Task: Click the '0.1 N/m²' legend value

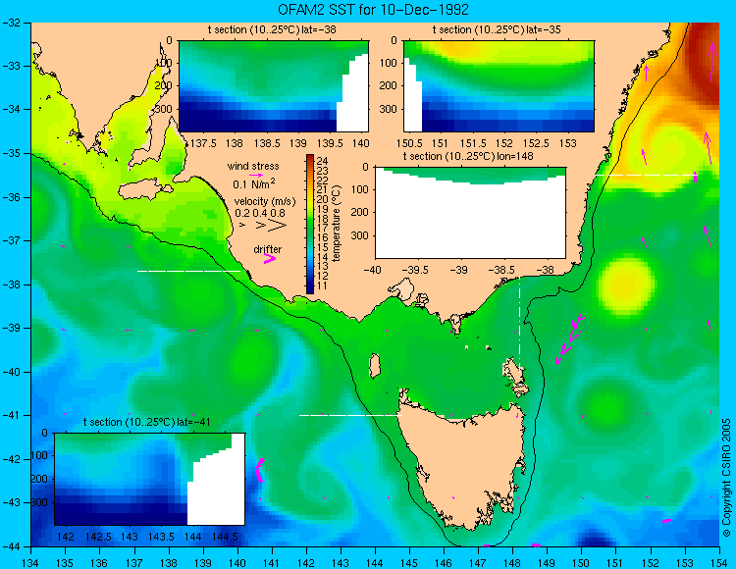Action: pyautogui.click(x=254, y=183)
